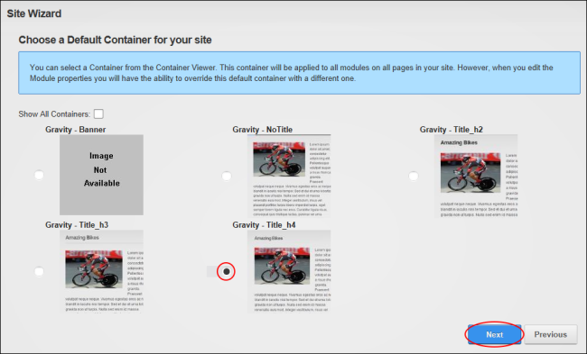Enable the Show All Containers checkbox
This screenshot has width=587, height=354.
(x=98, y=113)
